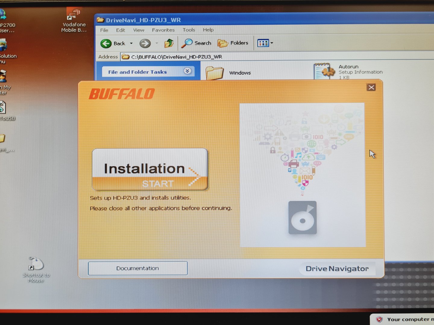Expand Back button history dropdown arrow
Viewport: 434px width, 325px height.
(131, 44)
